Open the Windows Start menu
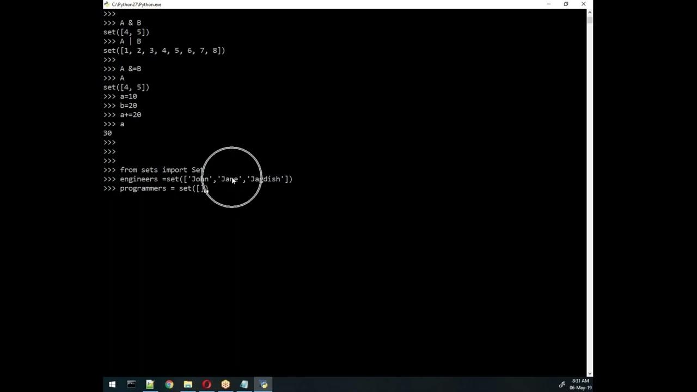This screenshot has width=697, height=392. pyautogui.click(x=112, y=384)
